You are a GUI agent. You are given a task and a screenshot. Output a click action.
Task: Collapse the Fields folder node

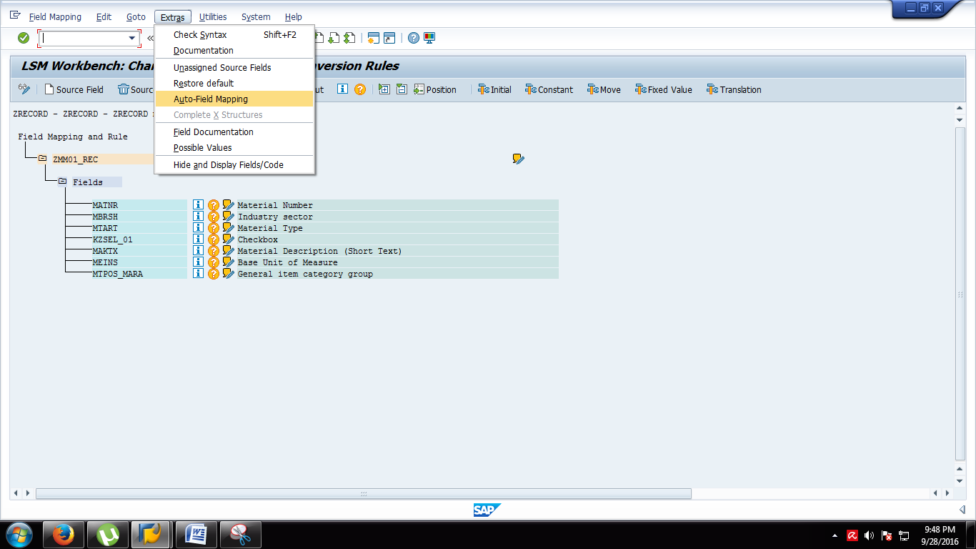point(62,182)
